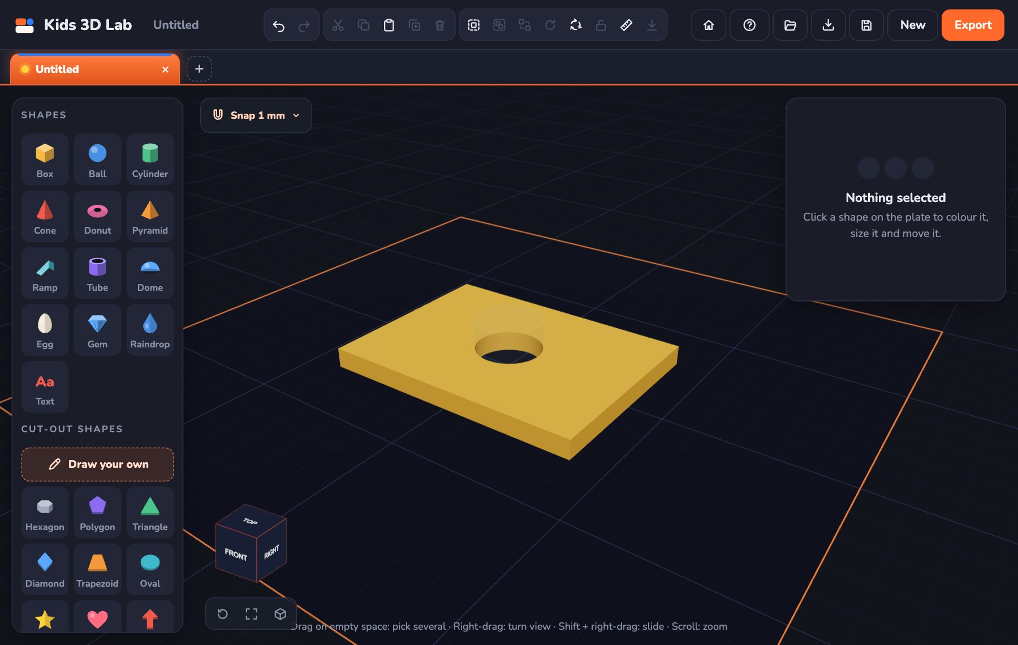Pick the Hexagon cut-out shape
This screenshot has width=1018, height=645.
point(45,513)
